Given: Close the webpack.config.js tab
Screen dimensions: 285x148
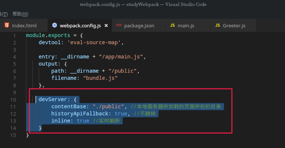Looking at the screenshot, I should tap(106, 25).
